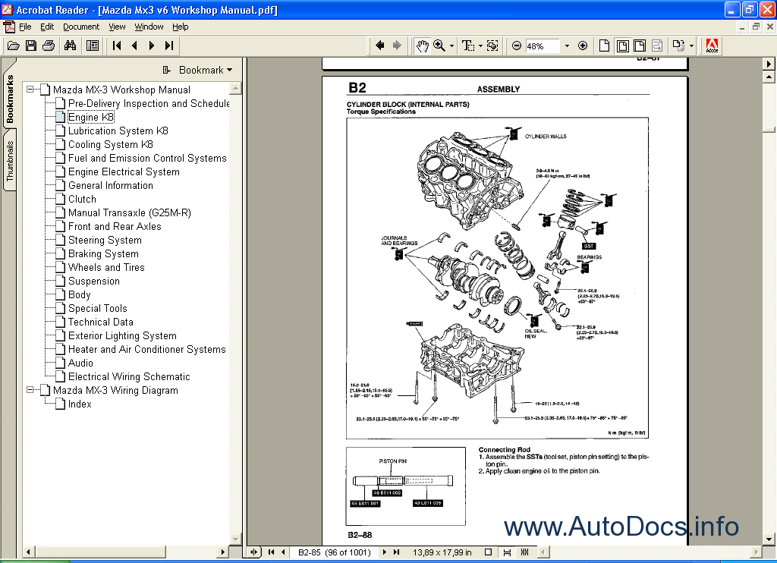Open the Cooling System K8 bookmark
This screenshot has height=563, width=777.
point(111,144)
